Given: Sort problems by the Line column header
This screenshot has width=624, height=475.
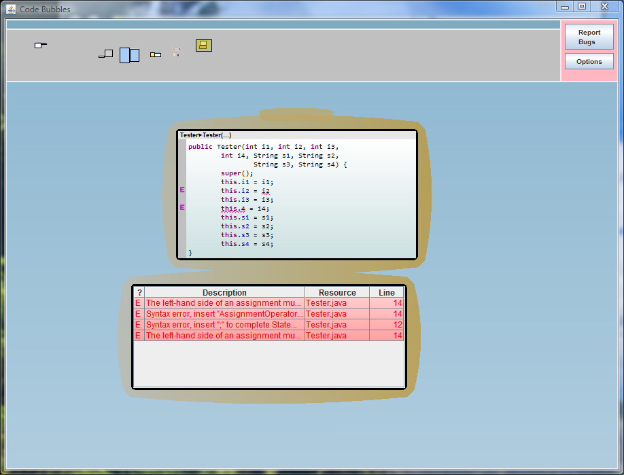Looking at the screenshot, I should tap(386, 292).
